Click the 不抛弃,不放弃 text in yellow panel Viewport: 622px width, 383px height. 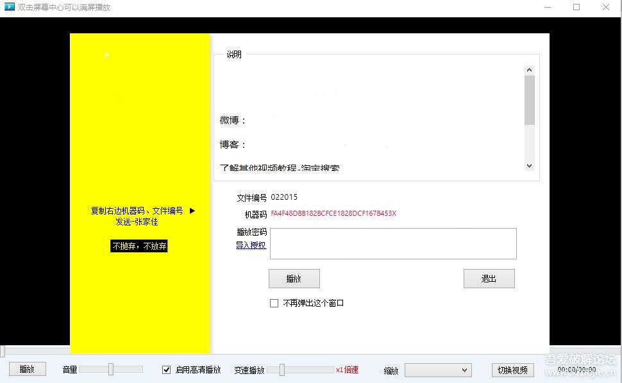pos(139,246)
